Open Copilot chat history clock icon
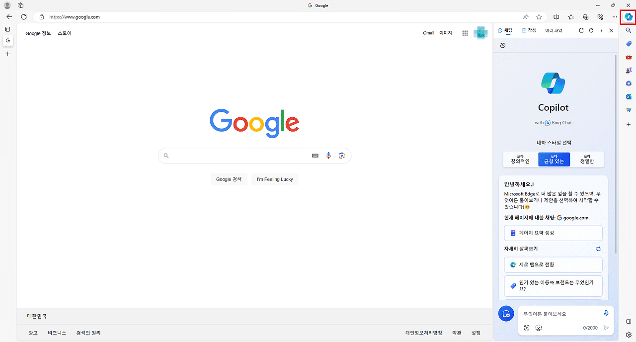The width and height of the screenshot is (636, 342). pyautogui.click(x=503, y=45)
